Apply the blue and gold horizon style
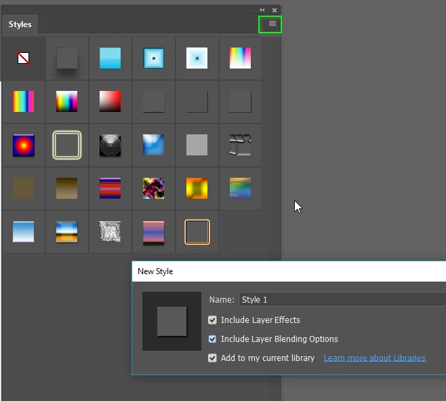The image size is (446, 401). [67, 232]
